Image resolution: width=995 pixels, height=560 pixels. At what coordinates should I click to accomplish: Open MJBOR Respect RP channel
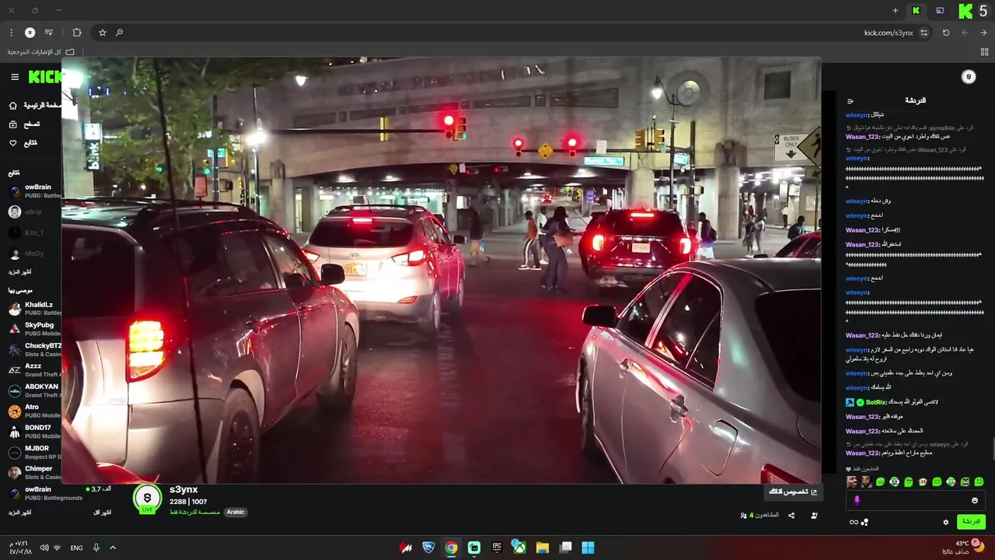pos(35,452)
